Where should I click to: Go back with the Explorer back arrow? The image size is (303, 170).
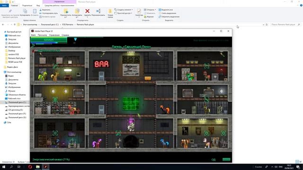click(3, 25)
